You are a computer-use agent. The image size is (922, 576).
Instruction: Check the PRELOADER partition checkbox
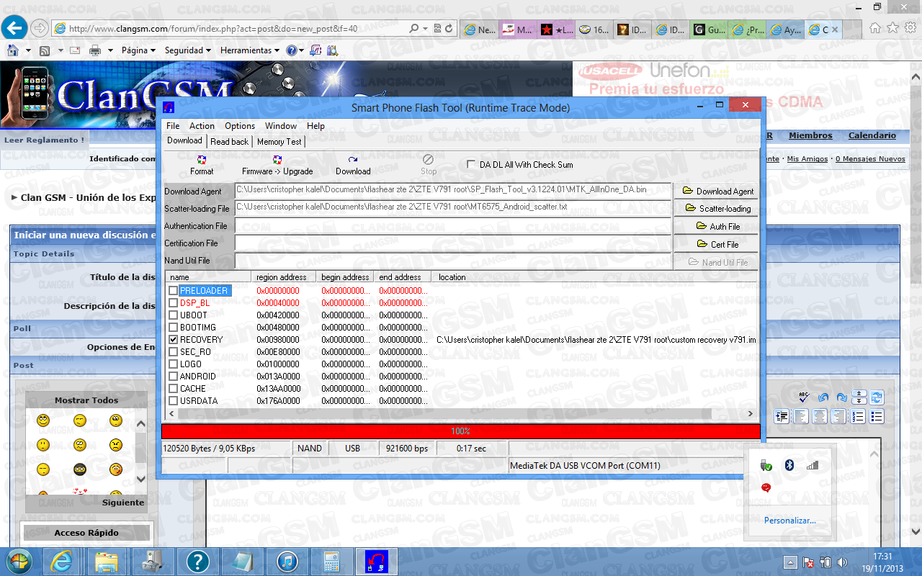(173, 291)
